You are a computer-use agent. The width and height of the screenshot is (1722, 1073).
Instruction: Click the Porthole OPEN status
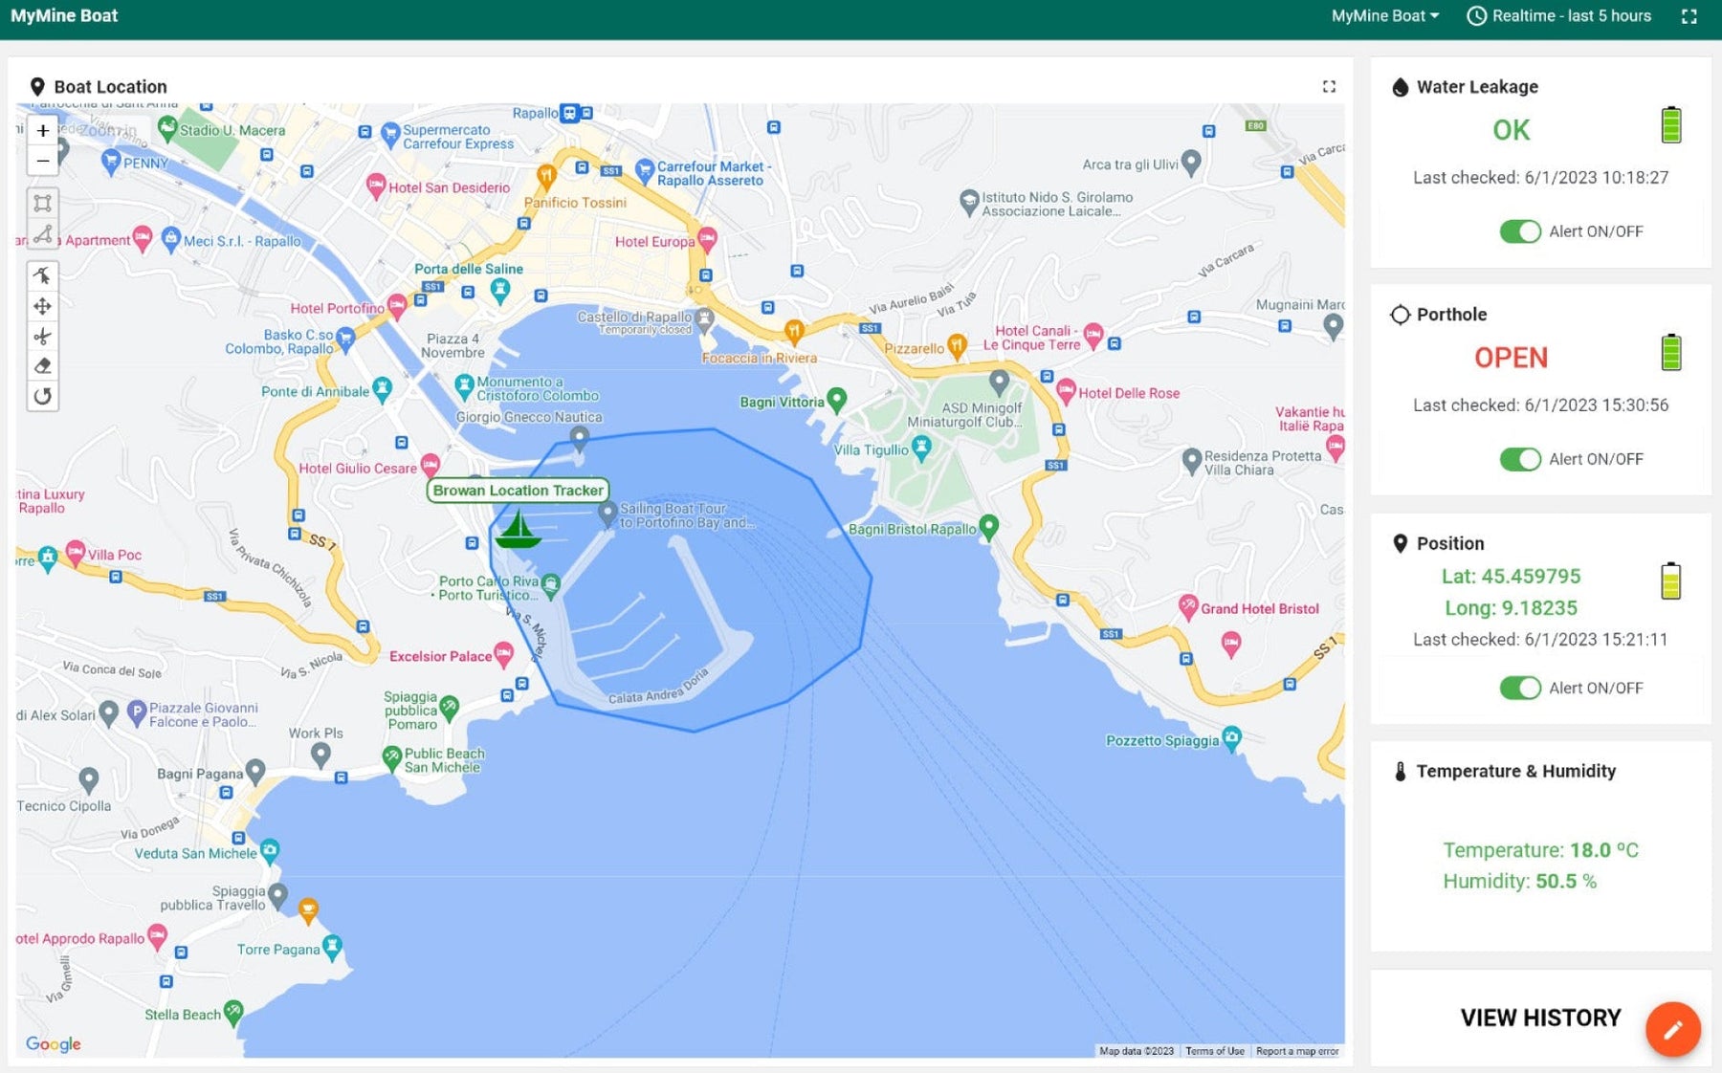[1511, 358]
